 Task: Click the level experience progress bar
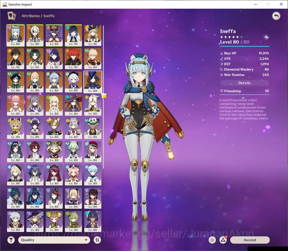click(244, 47)
